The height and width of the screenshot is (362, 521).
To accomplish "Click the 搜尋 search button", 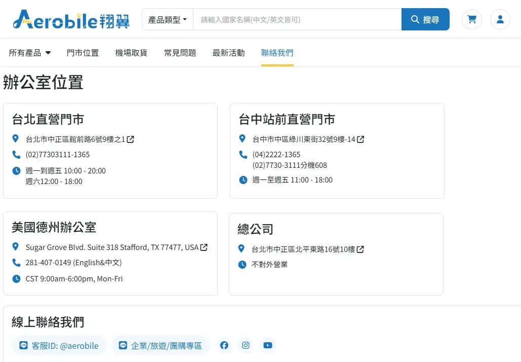I will click(x=425, y=19).
